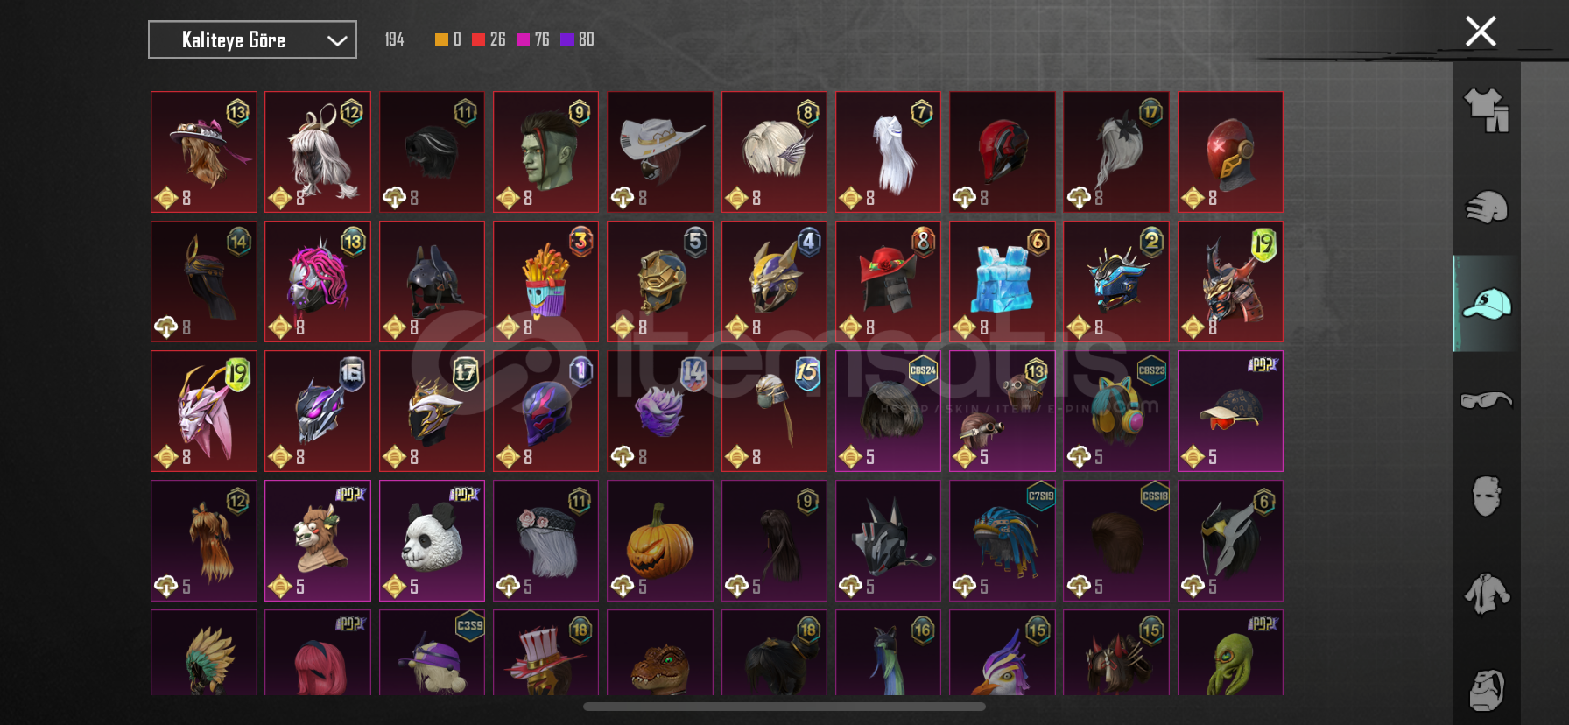Screen dimensions: 1569x725
Task: Click the horizontal scrollbar at the bottom
Action: tap(784, 707)
